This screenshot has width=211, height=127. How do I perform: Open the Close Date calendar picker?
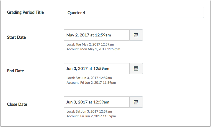(x=136, y=102)
